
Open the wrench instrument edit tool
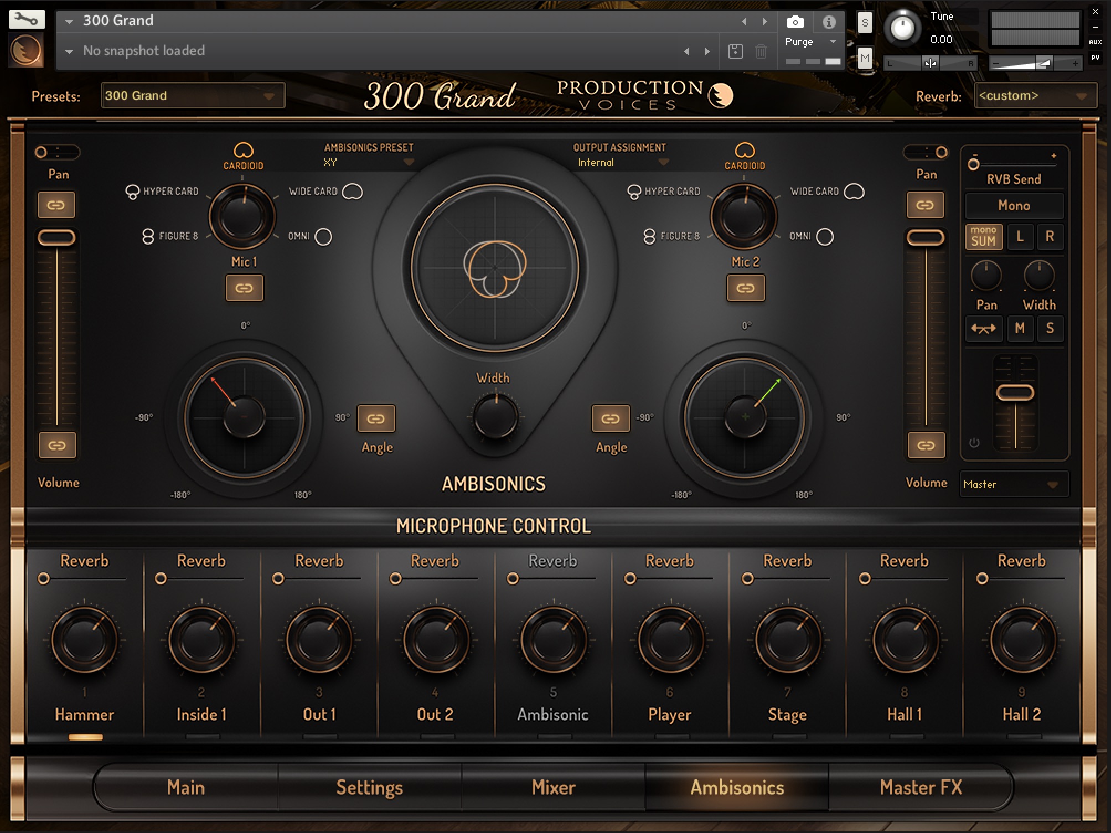click(x=26, y=20)
